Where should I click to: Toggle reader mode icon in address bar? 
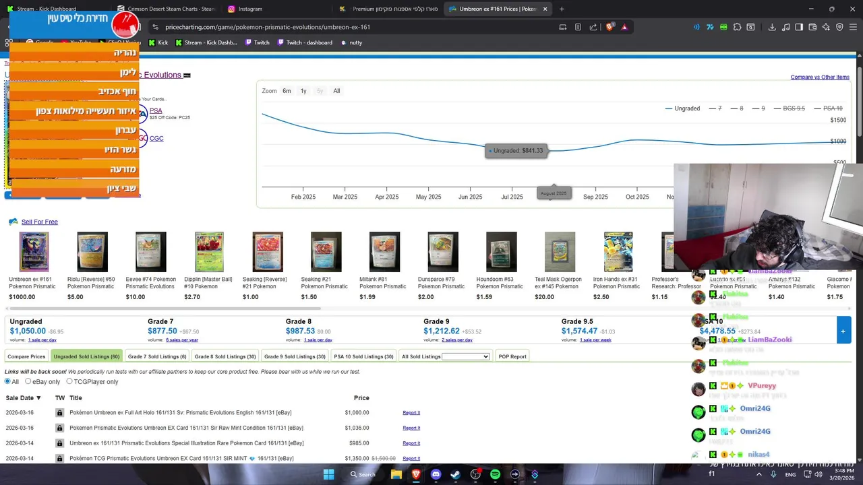[578, 27]
